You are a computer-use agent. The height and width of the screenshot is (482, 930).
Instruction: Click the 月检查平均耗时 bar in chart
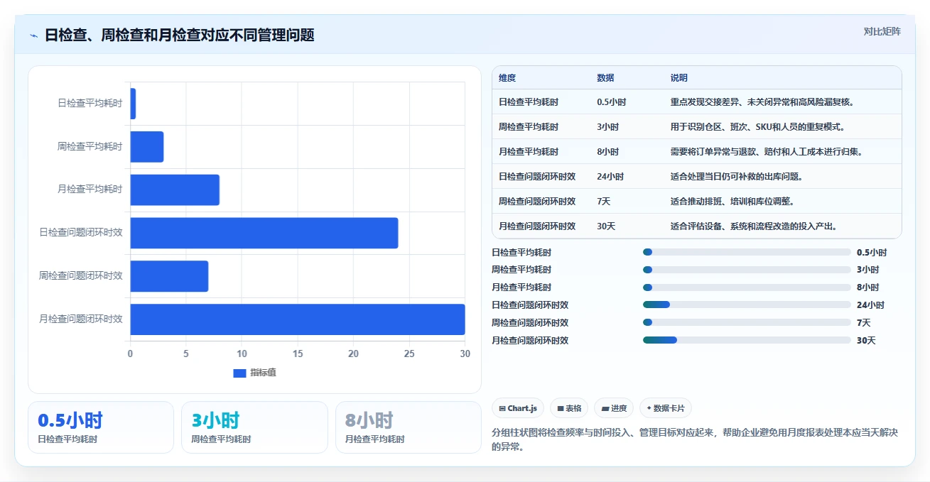click(175, 190)
